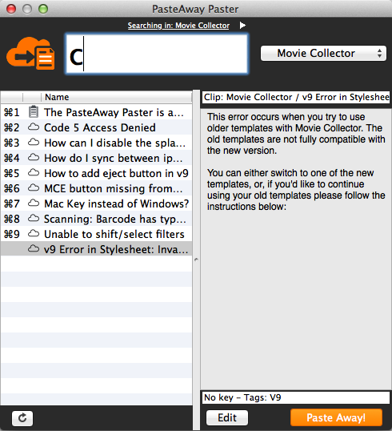Click the green zoom window button

(43, 9)
